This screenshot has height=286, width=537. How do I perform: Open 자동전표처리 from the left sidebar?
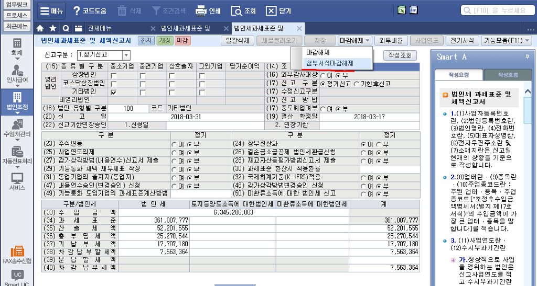coord(17,154)
